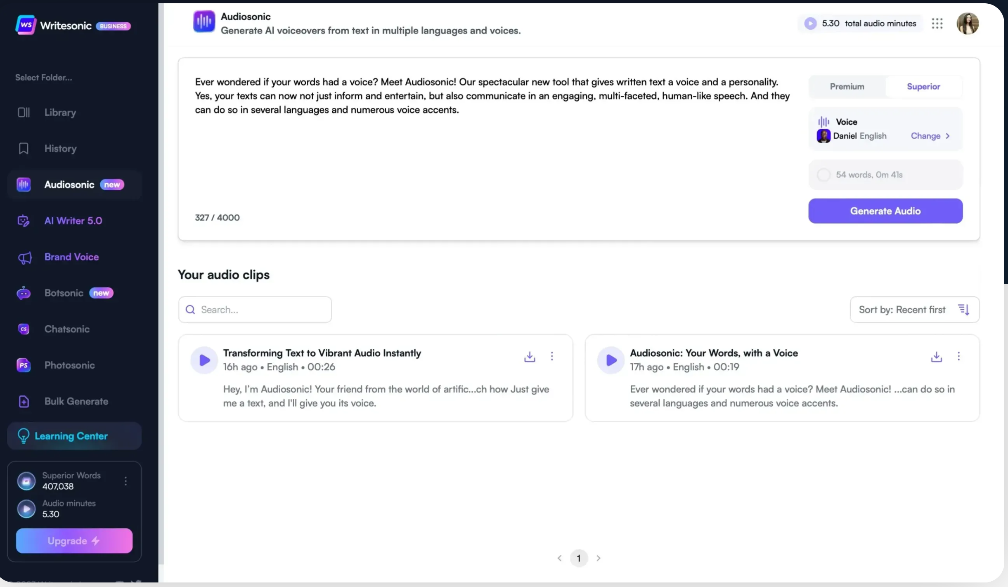Image resolution: width=1008 pixels, height=587 pixels.
Task: Navigate to Botsonic
Action: point(64,293)
